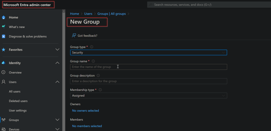Expand the Groups menu chevron
Image resolution: width=271 pixels, height=131 pixels.
(57, 120)
